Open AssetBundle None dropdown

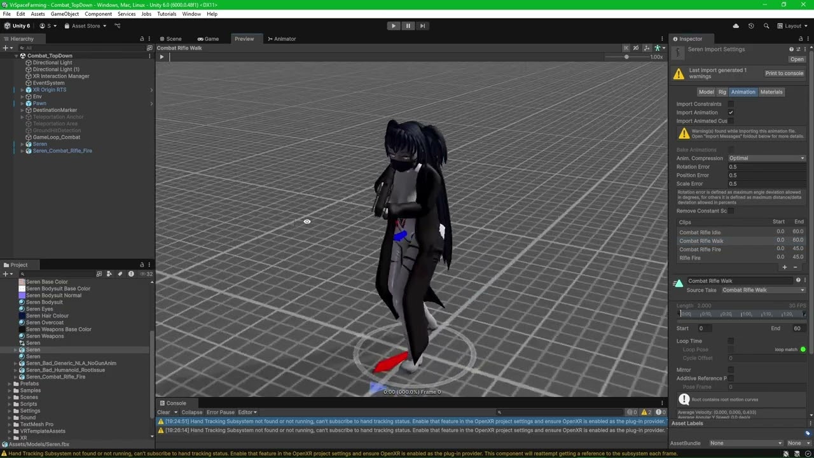point(745,443)
